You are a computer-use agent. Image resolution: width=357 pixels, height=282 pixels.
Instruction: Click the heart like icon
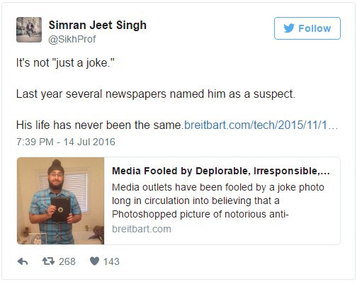coord(94,261)
